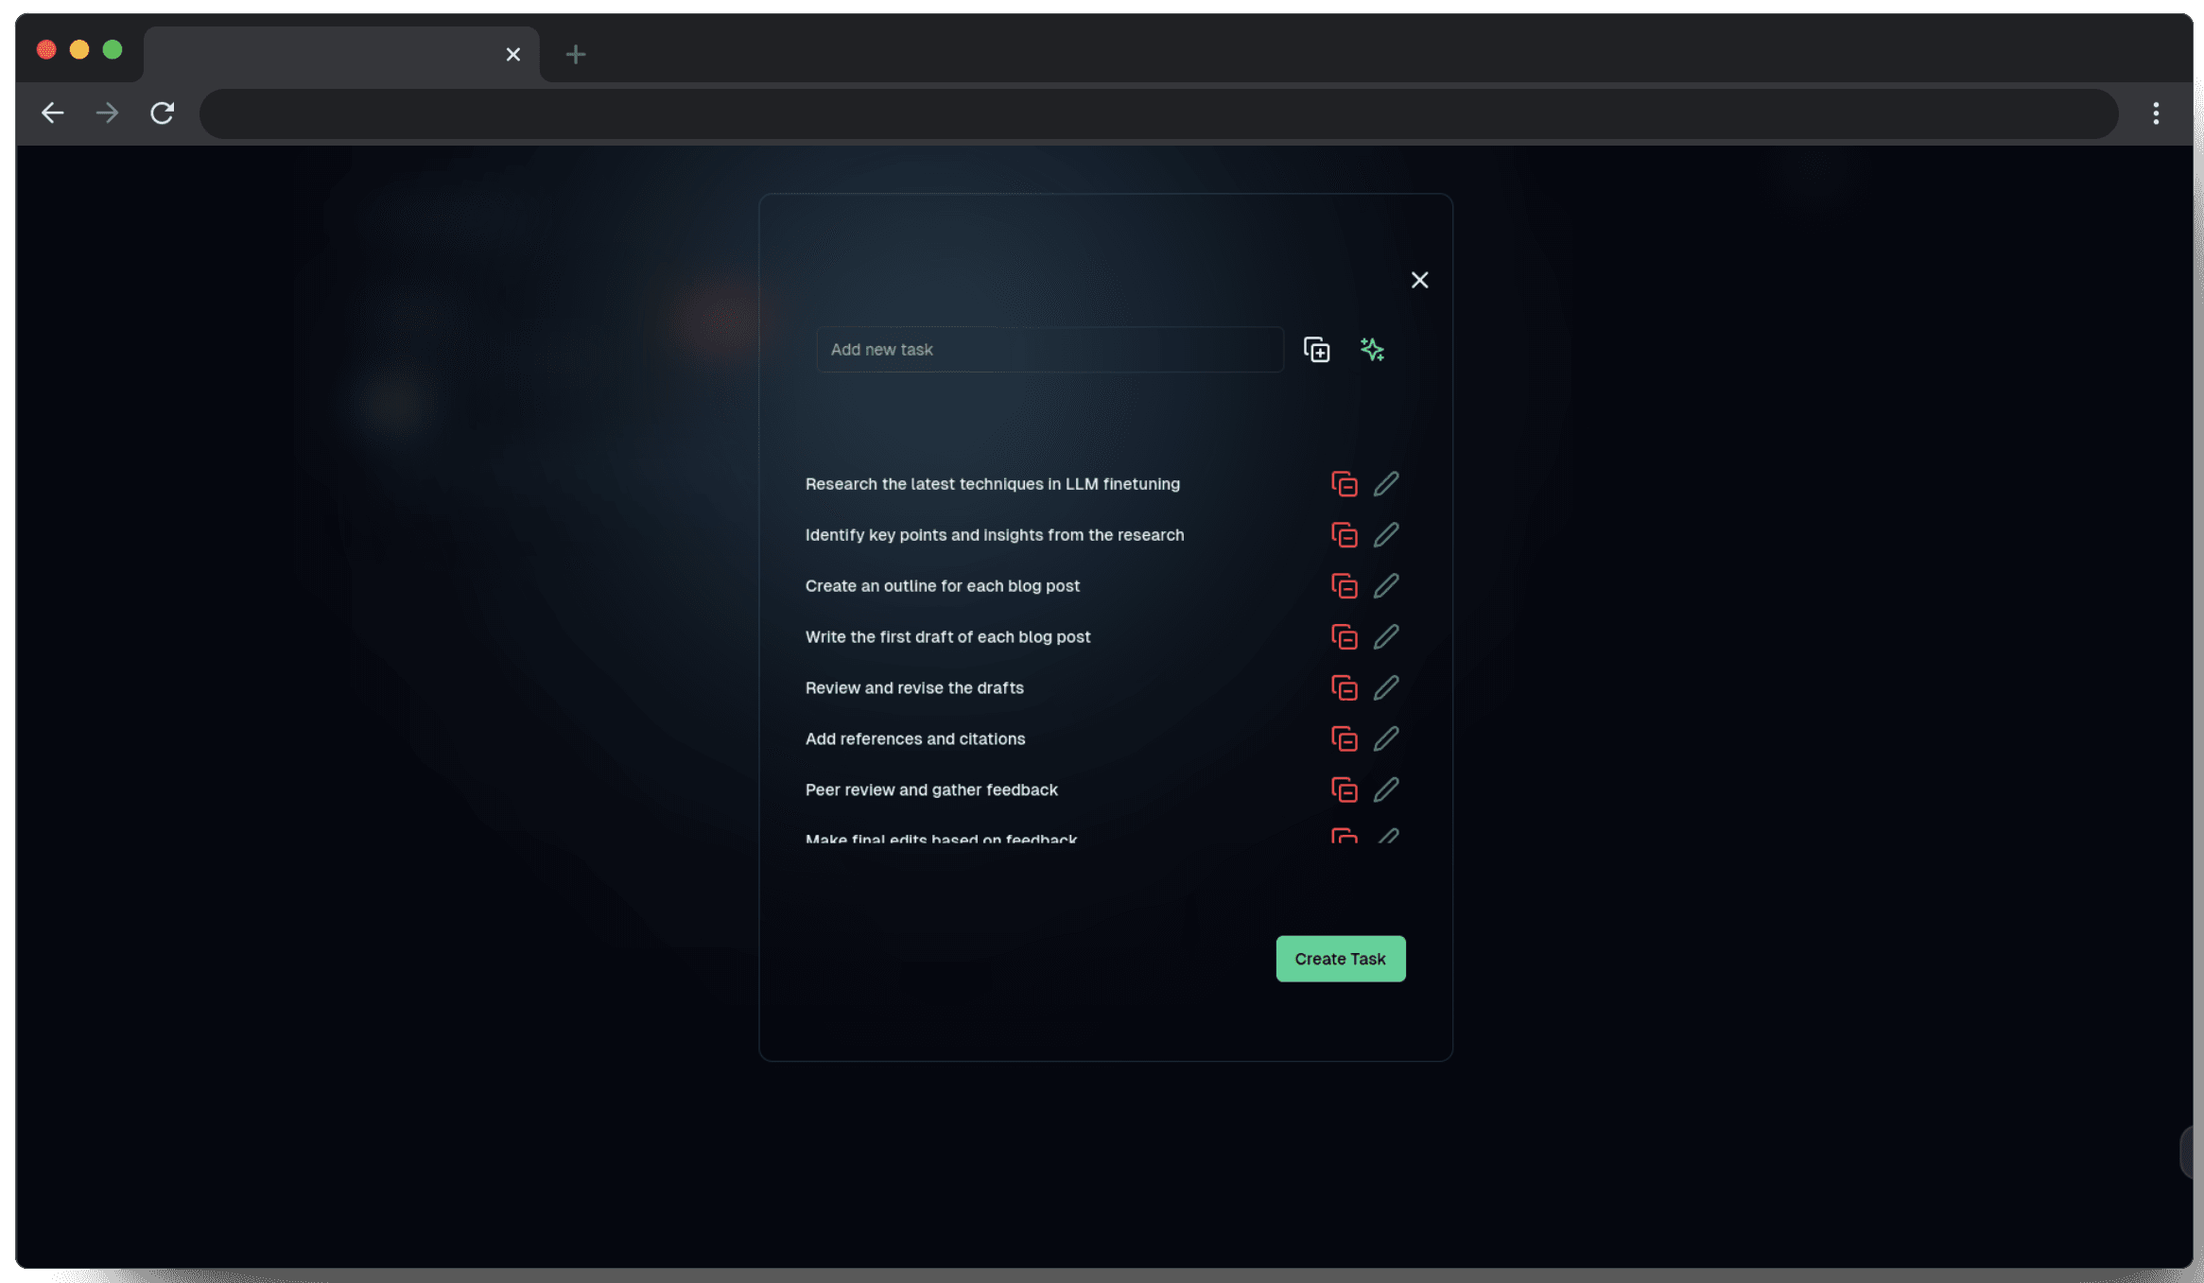Delete the 'Create an outline' task
The height and width of the screenshot is (1283, 2204).
click(1344, 586)
